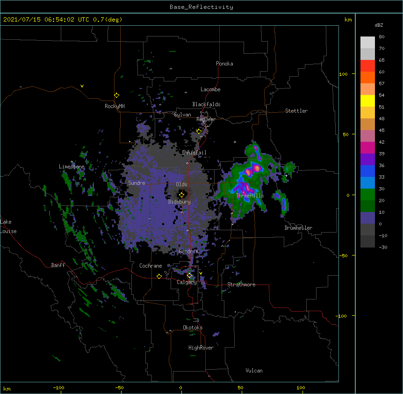Click the Base_Reflectivity title
Screen dimensions: 403x394
coord(201,7)
